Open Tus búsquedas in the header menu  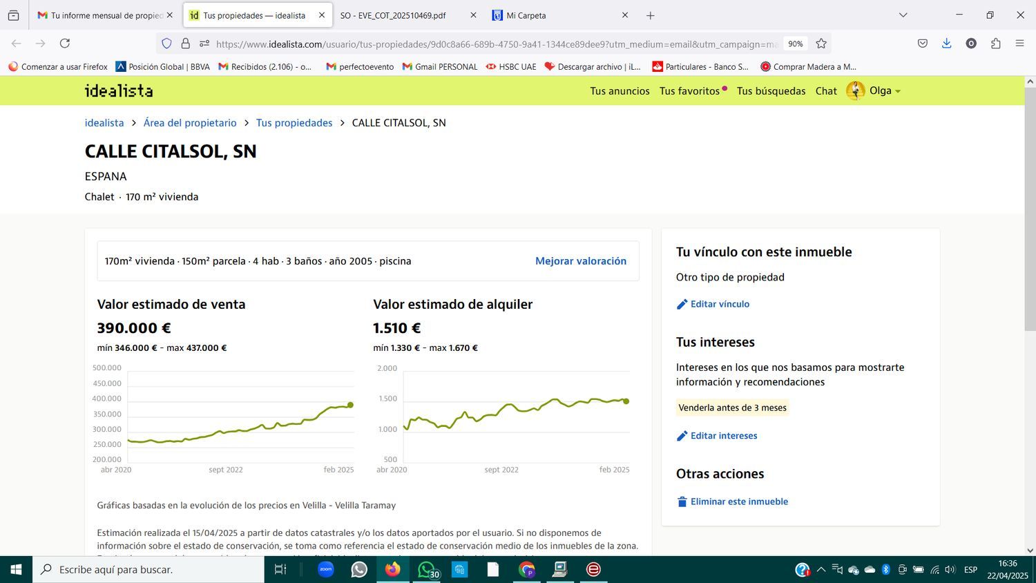771,91
